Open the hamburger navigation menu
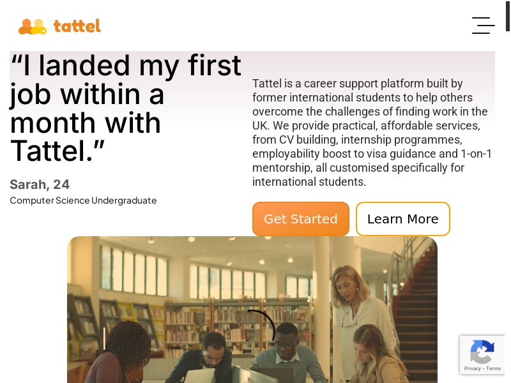The image size is (511, 383). 483,26
